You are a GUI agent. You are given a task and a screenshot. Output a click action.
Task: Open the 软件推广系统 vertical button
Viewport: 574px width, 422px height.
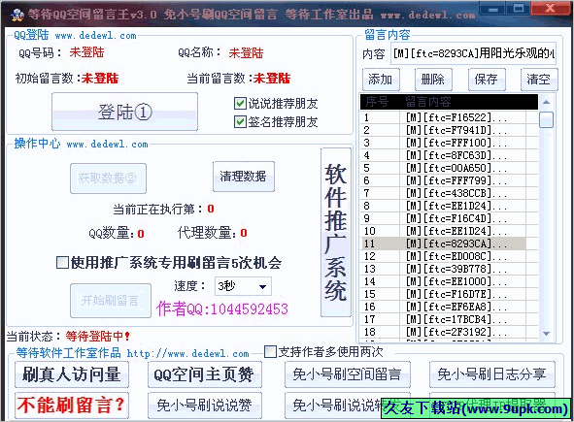tap(336, 232)
